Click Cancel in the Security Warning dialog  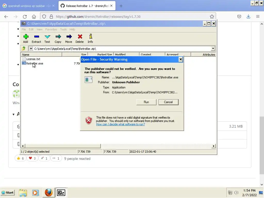168,102
